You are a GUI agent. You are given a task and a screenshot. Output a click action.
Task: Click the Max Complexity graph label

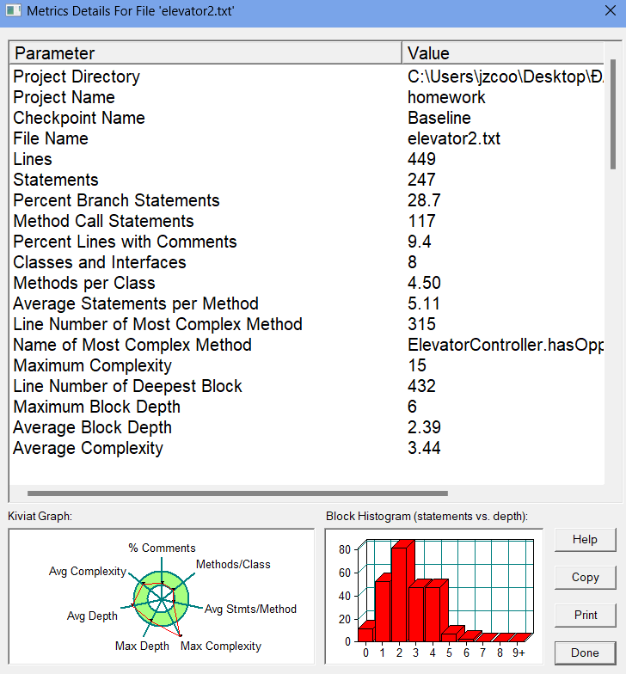tap(220, 646)
